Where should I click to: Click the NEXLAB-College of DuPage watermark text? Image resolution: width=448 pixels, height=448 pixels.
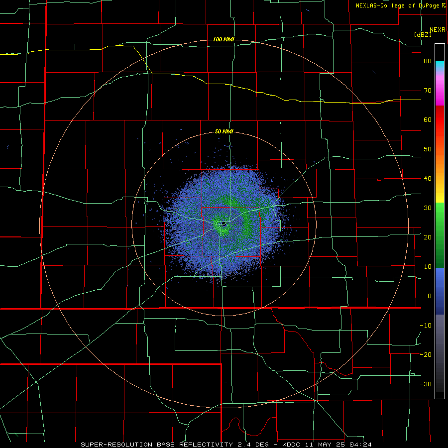[x=400, y=5]
